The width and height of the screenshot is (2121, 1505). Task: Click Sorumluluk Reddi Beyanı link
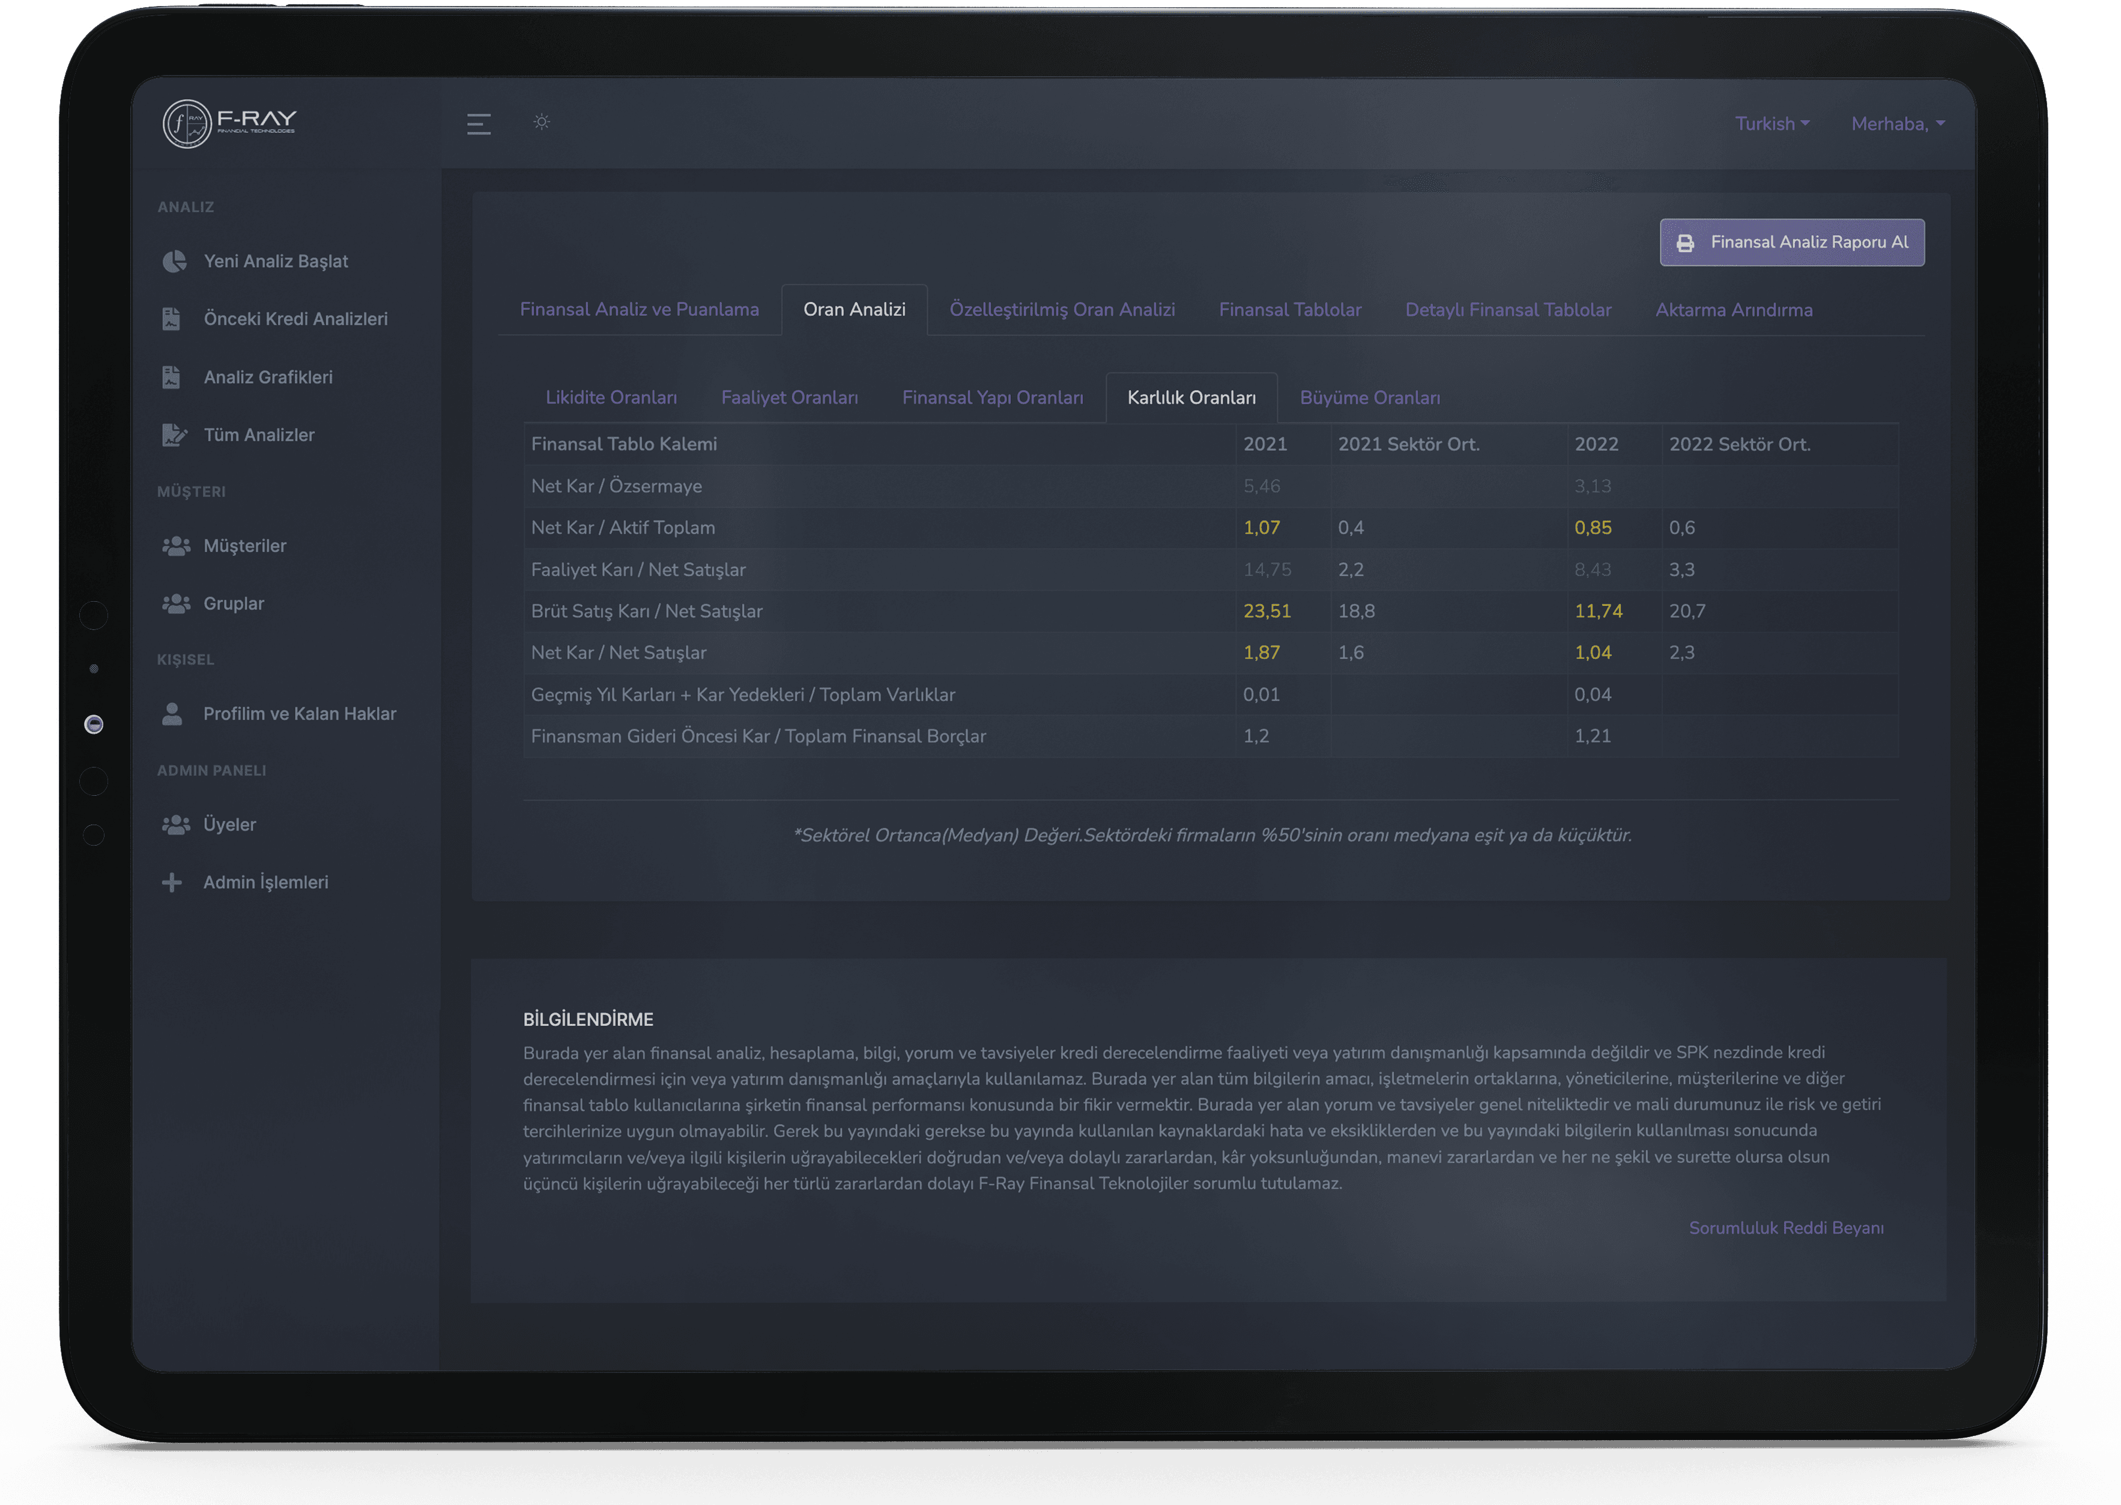tap(1785, 1228)
